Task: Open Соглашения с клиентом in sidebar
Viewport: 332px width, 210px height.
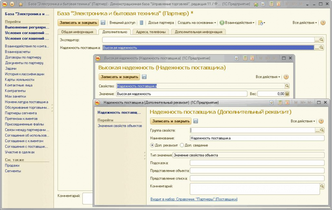Action: pyautogui.click(x=24, y=141)
